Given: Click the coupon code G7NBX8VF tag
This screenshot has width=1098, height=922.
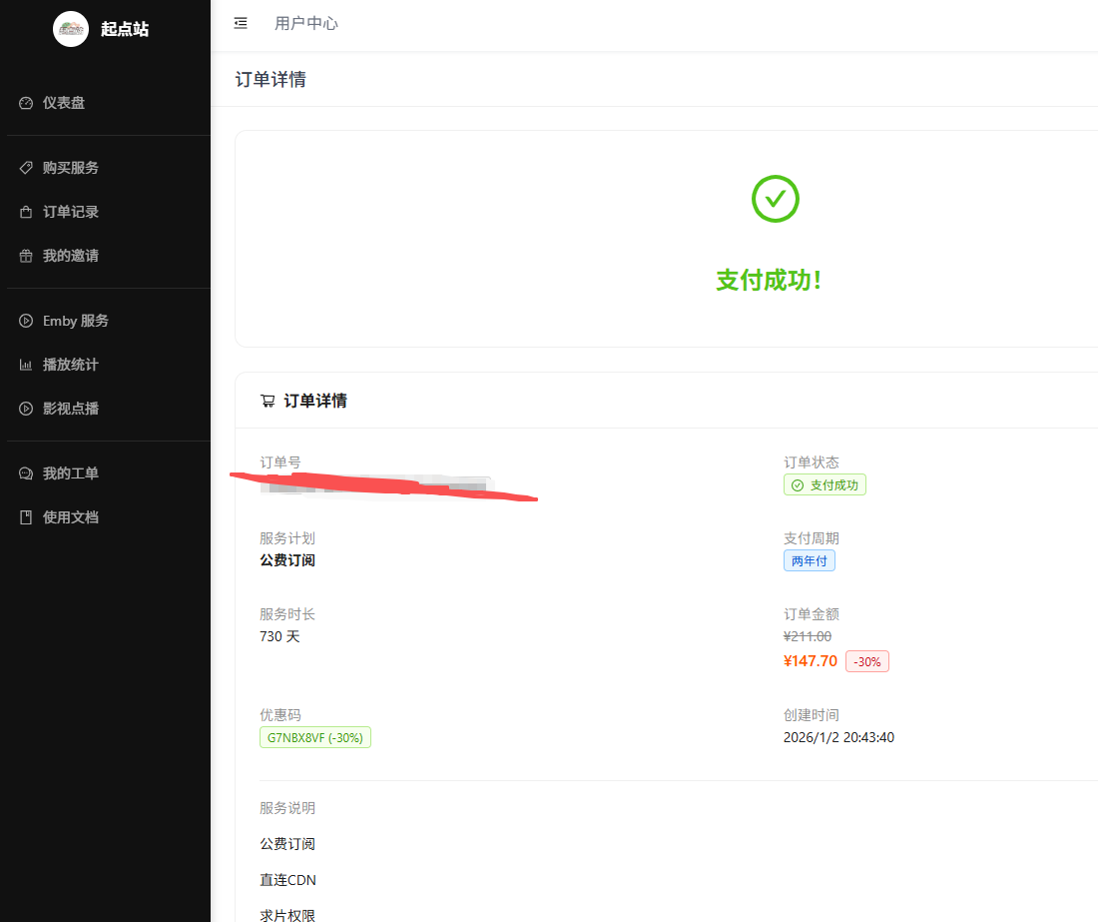Looking at the screenshot, I should pyautogui.click(x=315, y=737).
